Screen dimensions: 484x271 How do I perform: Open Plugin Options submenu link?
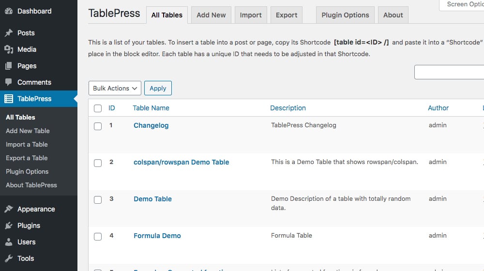pos(27,172)
